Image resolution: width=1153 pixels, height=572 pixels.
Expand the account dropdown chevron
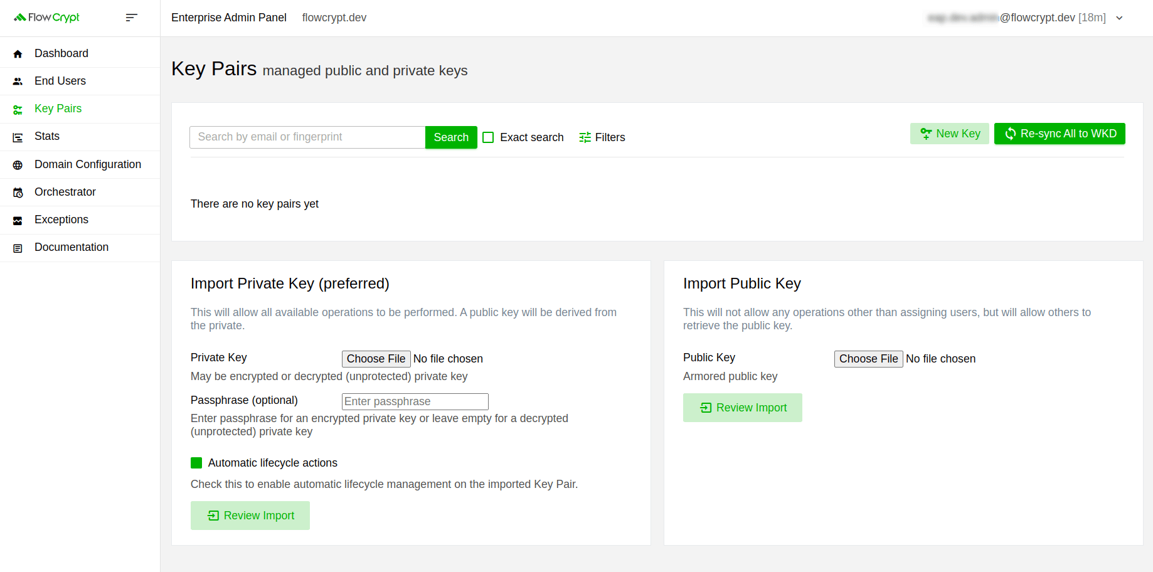pos(1119,18)
